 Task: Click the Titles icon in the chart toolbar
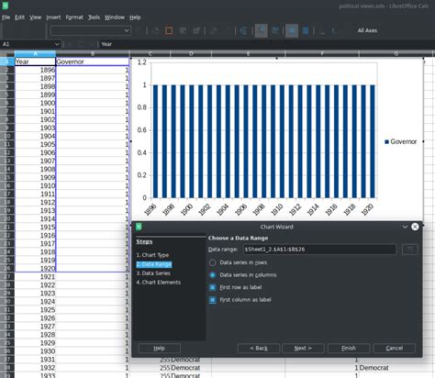(244, 30)
